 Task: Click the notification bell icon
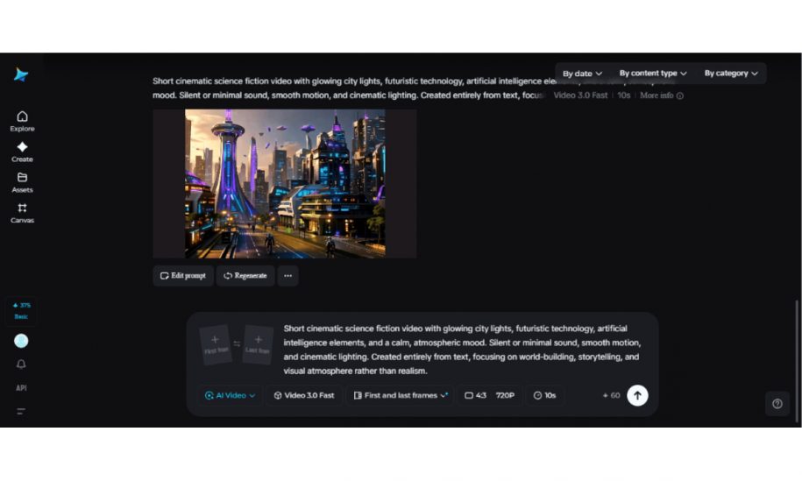[x=21, y=364]
